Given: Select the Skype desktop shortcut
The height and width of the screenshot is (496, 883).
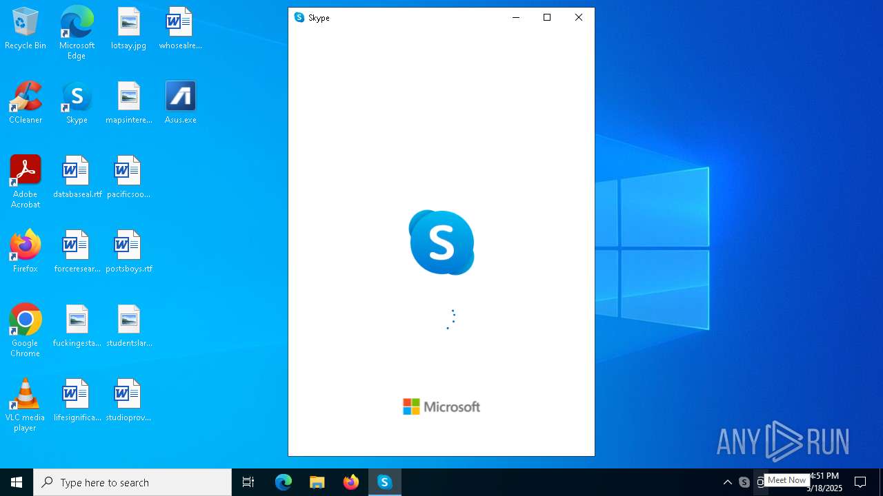Looking at the screenshot, I should [x=77, y=103].
